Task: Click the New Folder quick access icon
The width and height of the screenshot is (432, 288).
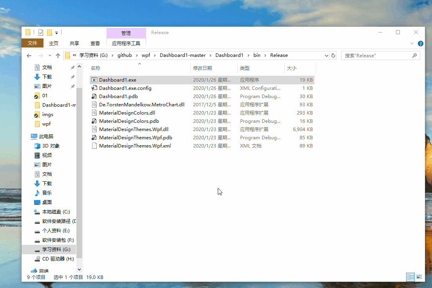Action: point(50,33)
